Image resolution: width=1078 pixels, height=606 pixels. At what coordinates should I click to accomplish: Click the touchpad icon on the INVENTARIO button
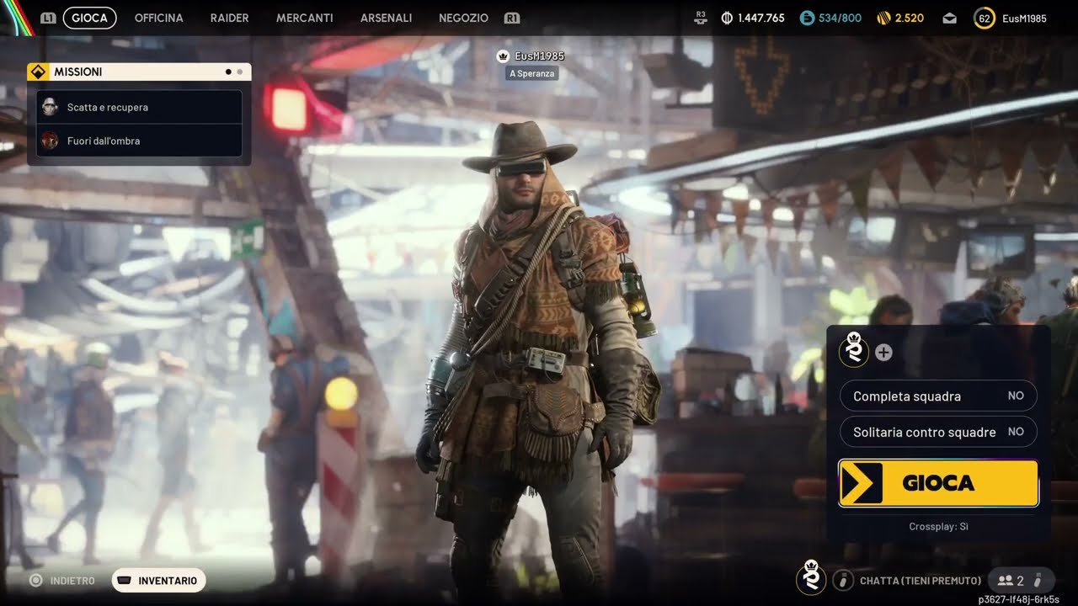coord(124,580)
